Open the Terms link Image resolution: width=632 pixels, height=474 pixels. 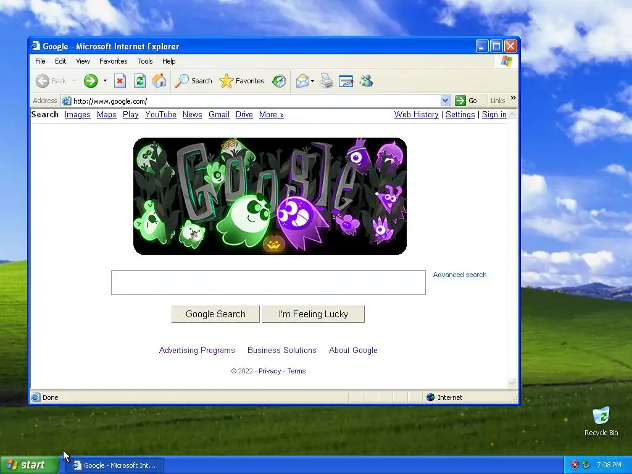296,371
